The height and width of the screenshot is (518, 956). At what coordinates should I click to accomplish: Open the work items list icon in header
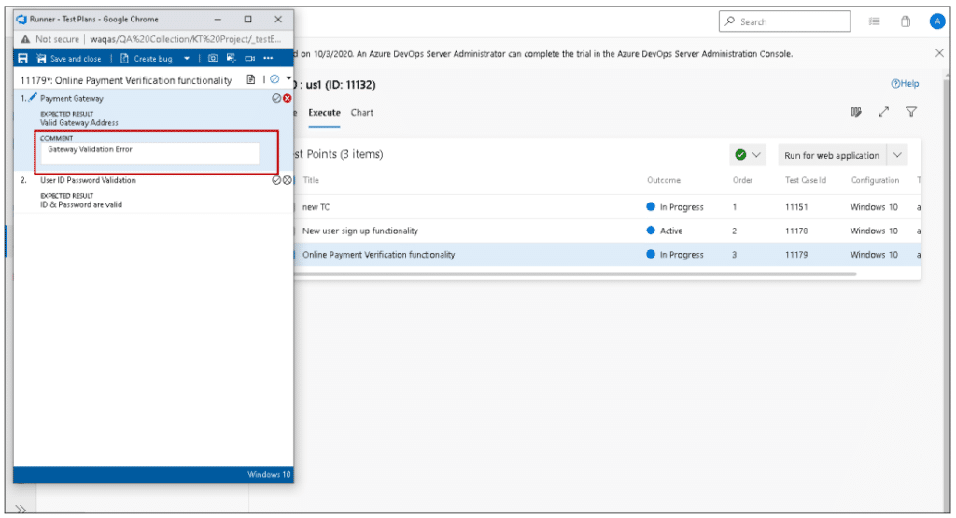point(874,21)
